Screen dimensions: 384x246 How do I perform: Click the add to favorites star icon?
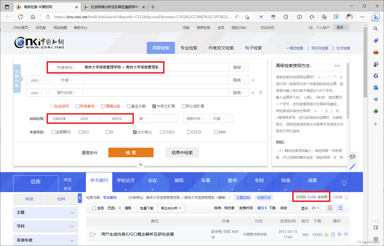click(247, 17)
